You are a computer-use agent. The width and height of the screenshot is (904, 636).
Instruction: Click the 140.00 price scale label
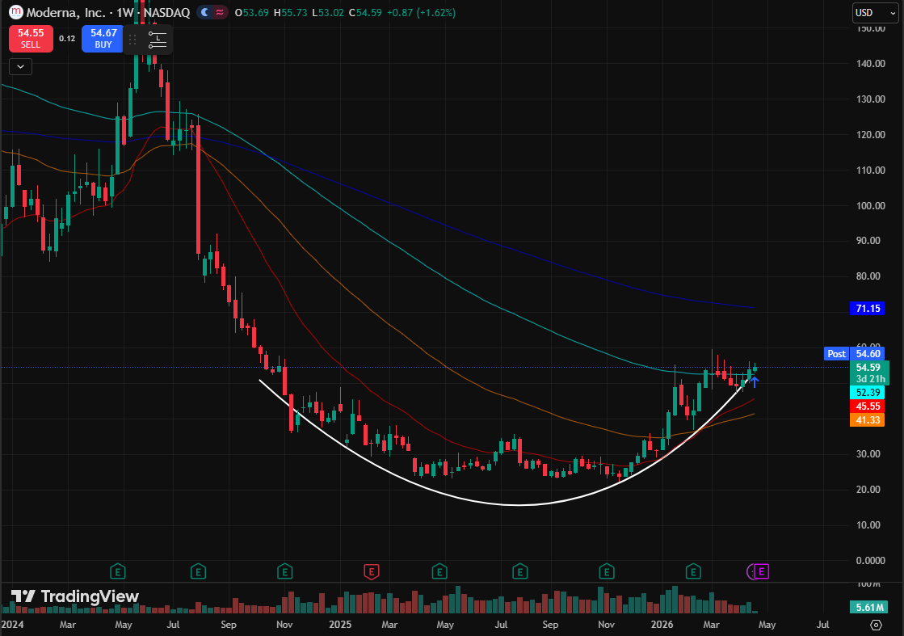tap(871, 63)
